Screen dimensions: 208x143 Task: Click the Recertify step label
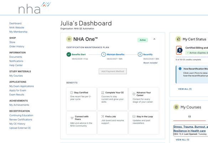click(x=148, y=54)
